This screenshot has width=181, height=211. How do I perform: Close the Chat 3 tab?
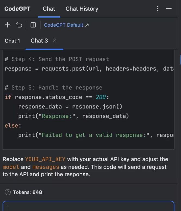point(55,41)
